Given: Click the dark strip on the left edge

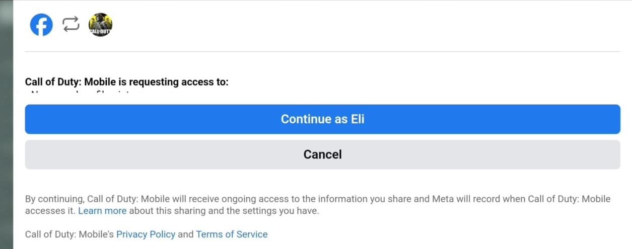Looking at the screenshot, I should pyautogui.click(x=6, y=126).
